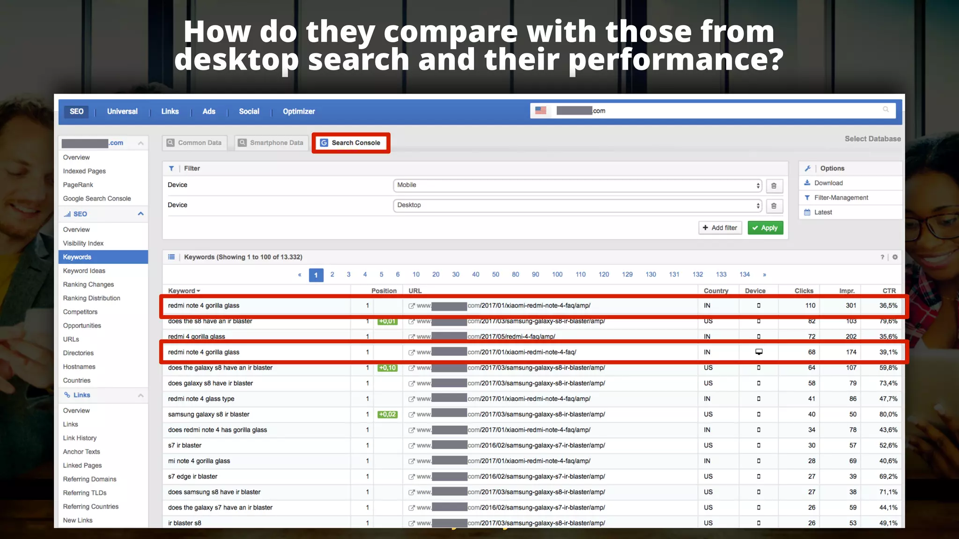Select the Search Console data tab
This screenshot has width=959, height=539.
click(351, 143)
